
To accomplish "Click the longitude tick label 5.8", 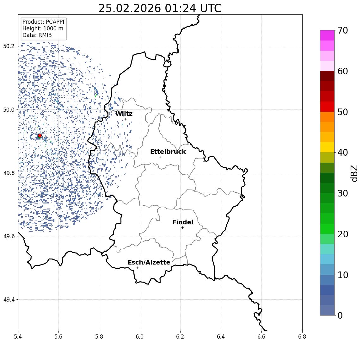I will point(99,337).
